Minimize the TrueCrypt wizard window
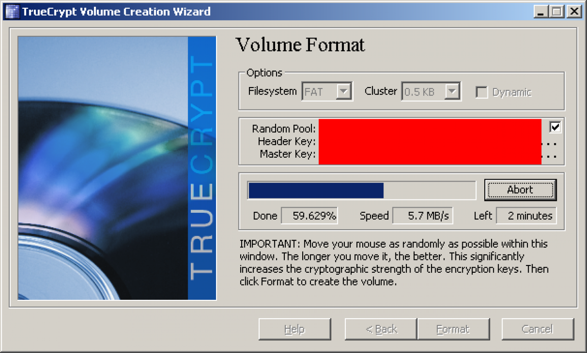 click(542, 11)
